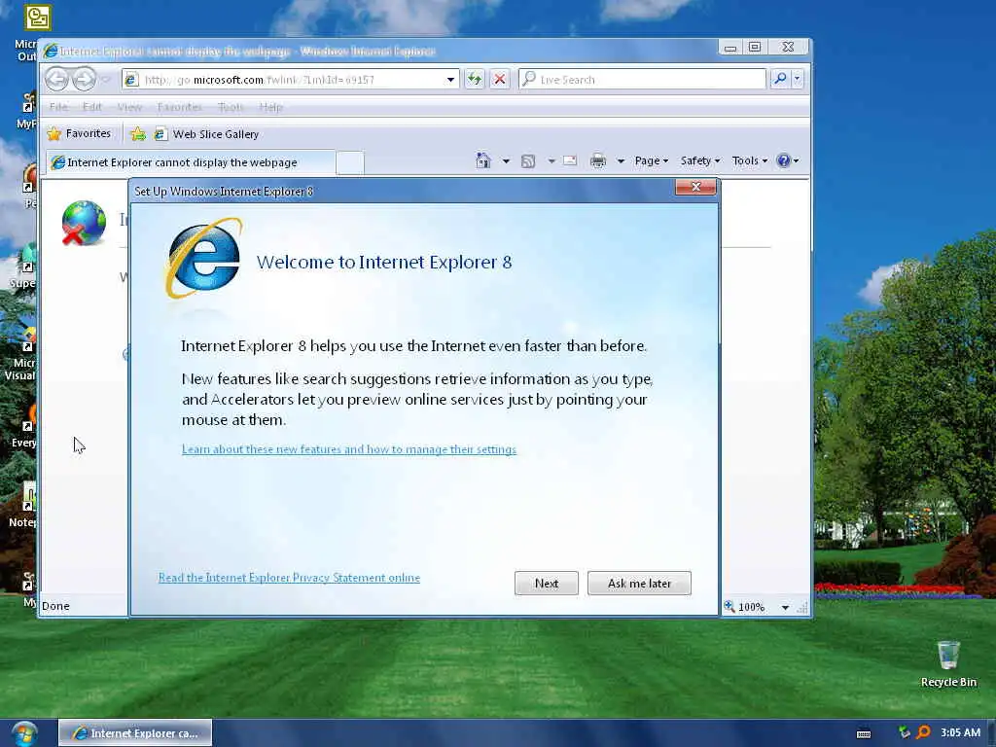Image resolution: width=996 pixels, height=747 pixels.
Task: Click the Recycle Bin desktop icon
Action: point(947,663)
